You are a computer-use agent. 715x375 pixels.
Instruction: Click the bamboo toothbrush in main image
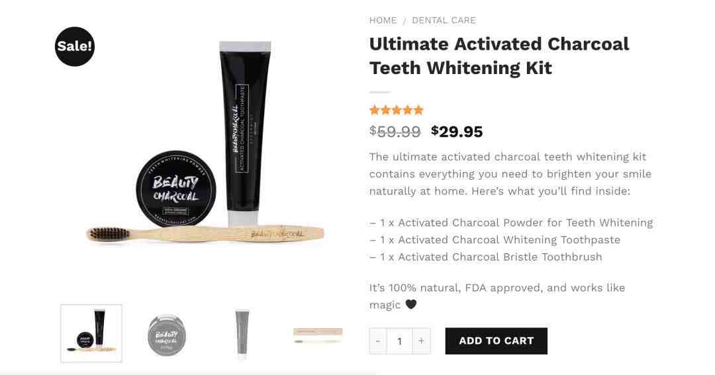tap(205, 233)
